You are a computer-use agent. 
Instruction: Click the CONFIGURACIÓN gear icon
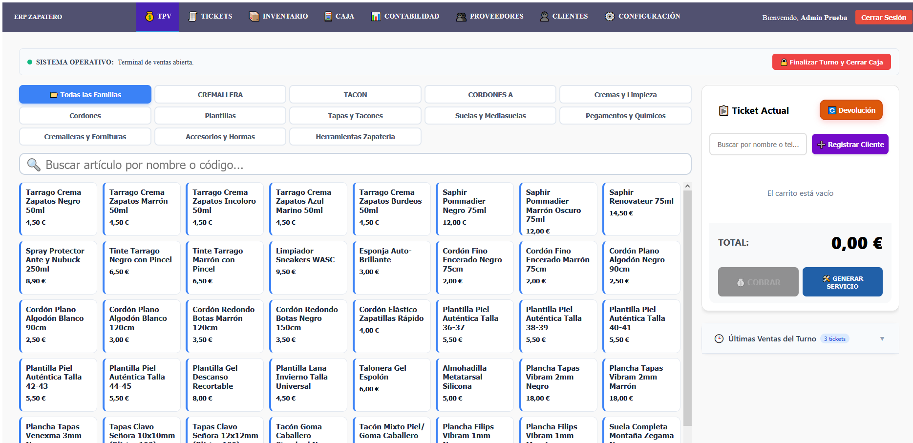tap(610, 17)
